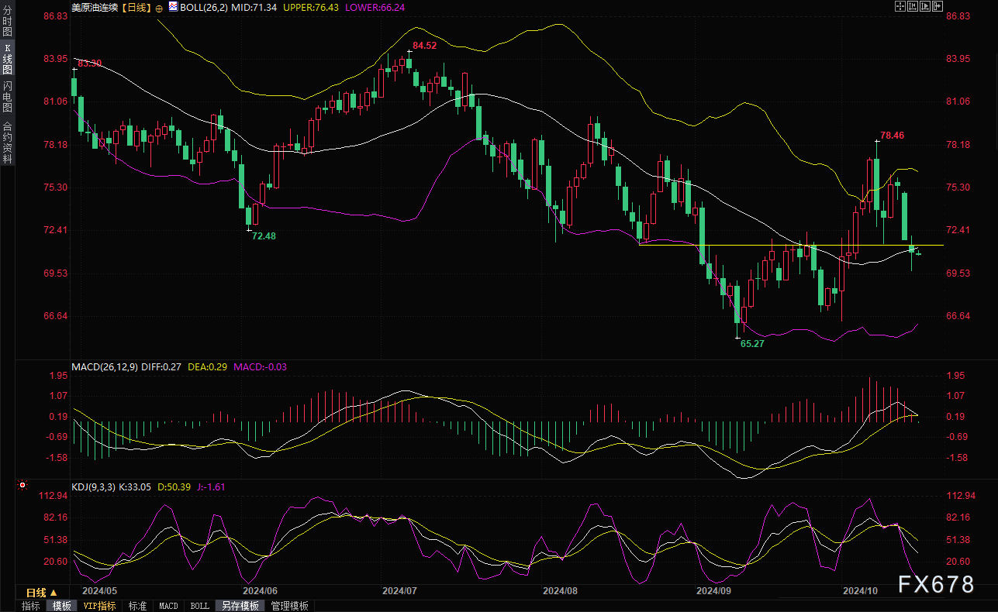The width and height of the screenshot is (998, 612).
Task: Select the 模板 bottom tab
Action: pyautogui.click(x=61, y=606)
